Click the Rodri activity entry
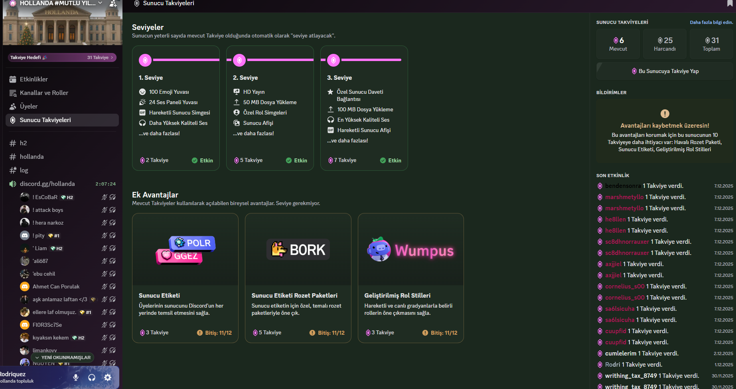 665,365
